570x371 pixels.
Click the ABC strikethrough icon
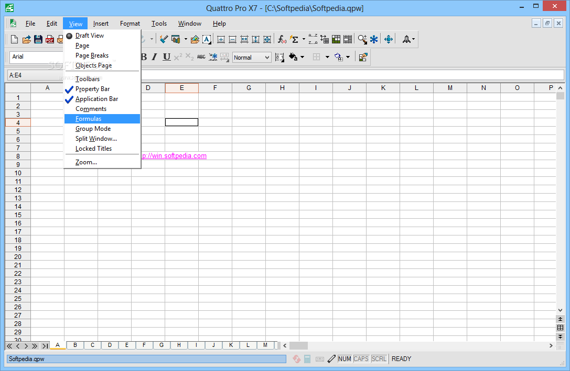coord(201,57)
